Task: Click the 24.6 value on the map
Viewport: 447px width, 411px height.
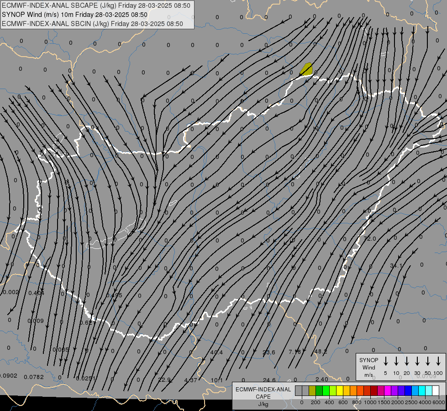Action: coord(269,380)
